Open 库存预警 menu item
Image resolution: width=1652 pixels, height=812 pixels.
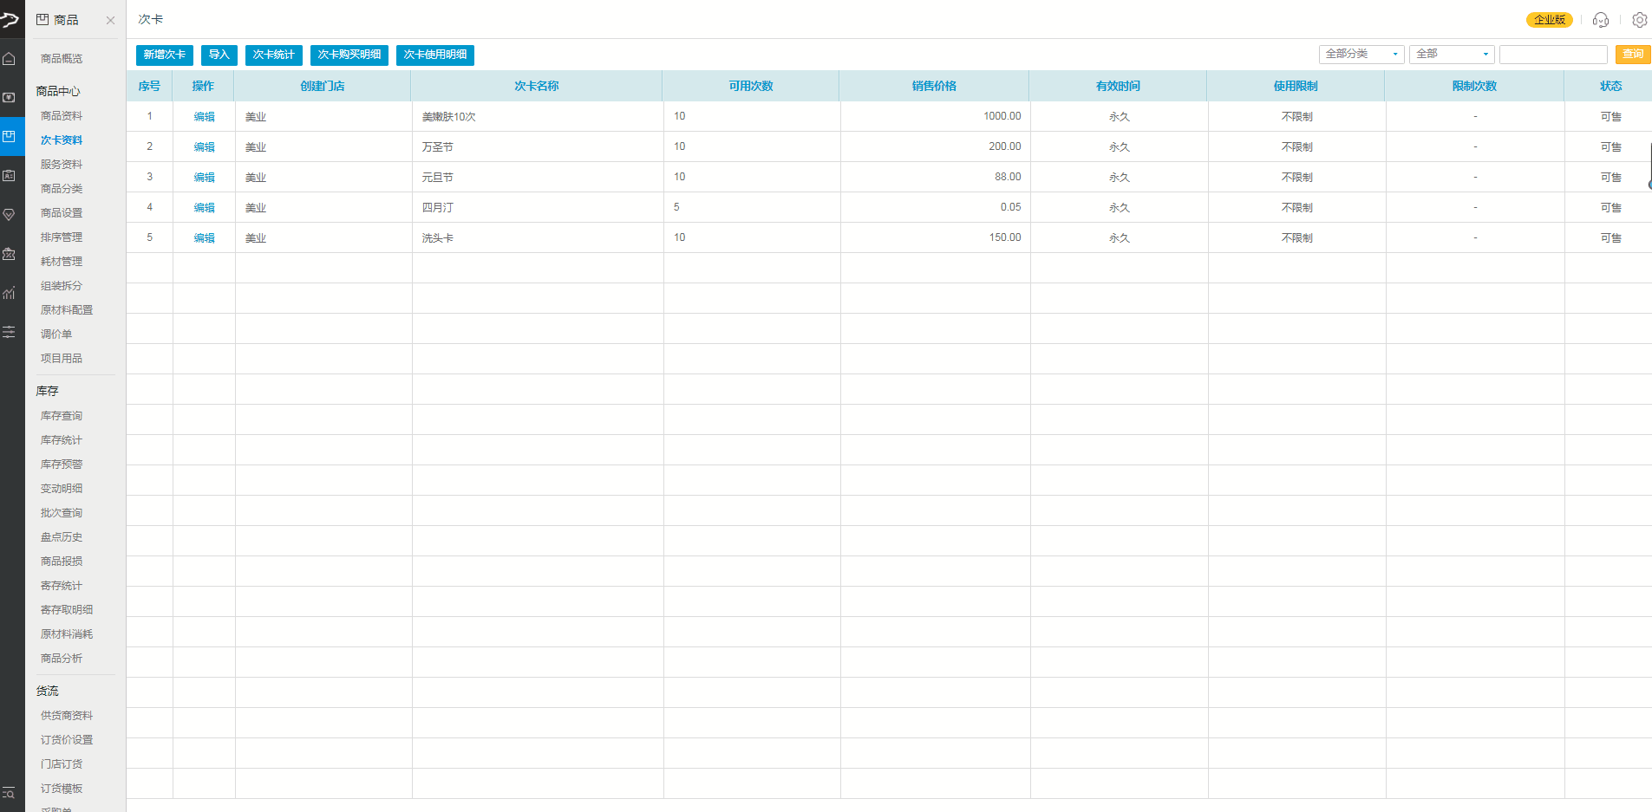[x=62, y=464]
